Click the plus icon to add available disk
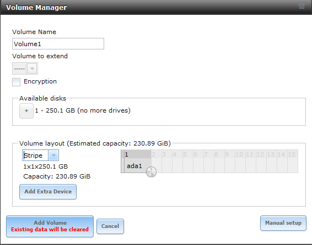 pos(26,111)
